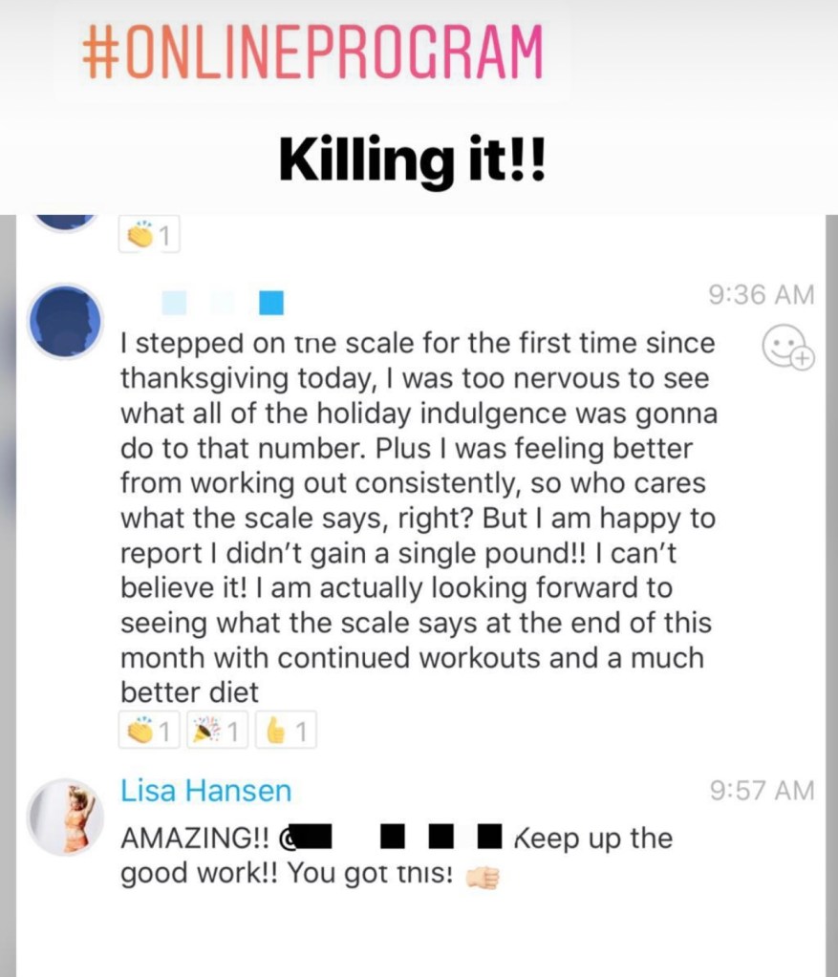This screenshot has height=977, width=838.
Task: Tap empty white area below Lisa's reply
Action: [419, 935]
